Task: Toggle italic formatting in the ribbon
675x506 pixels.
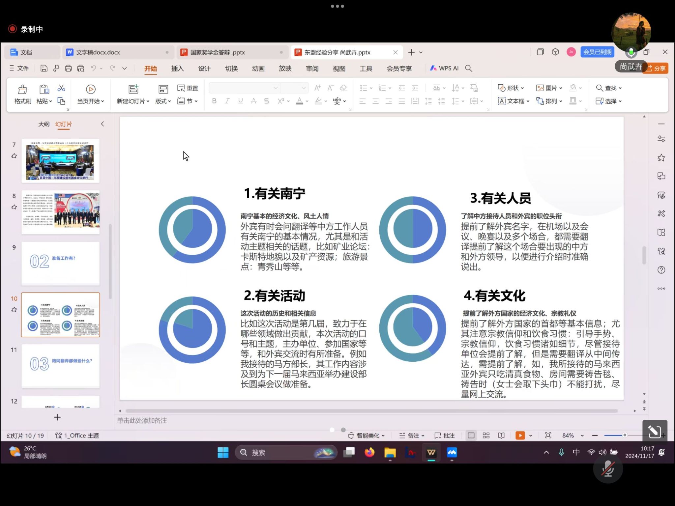Action: click(227, 101)
